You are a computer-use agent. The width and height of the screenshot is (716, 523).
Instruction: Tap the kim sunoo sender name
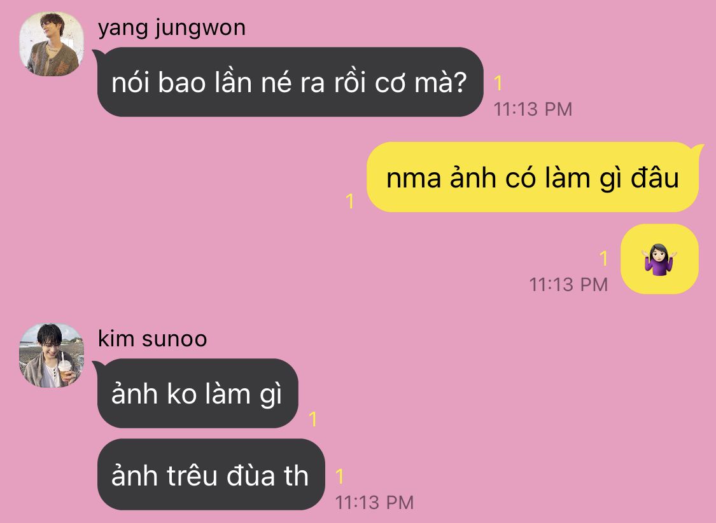[x=153, y=339]
